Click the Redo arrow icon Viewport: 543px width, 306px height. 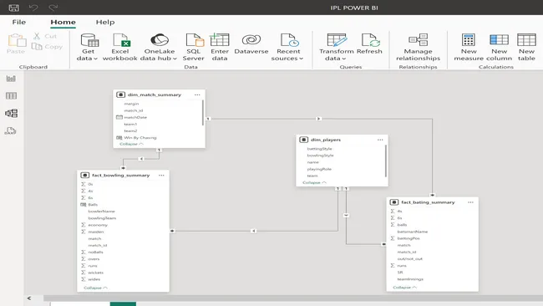coord(53,8)
